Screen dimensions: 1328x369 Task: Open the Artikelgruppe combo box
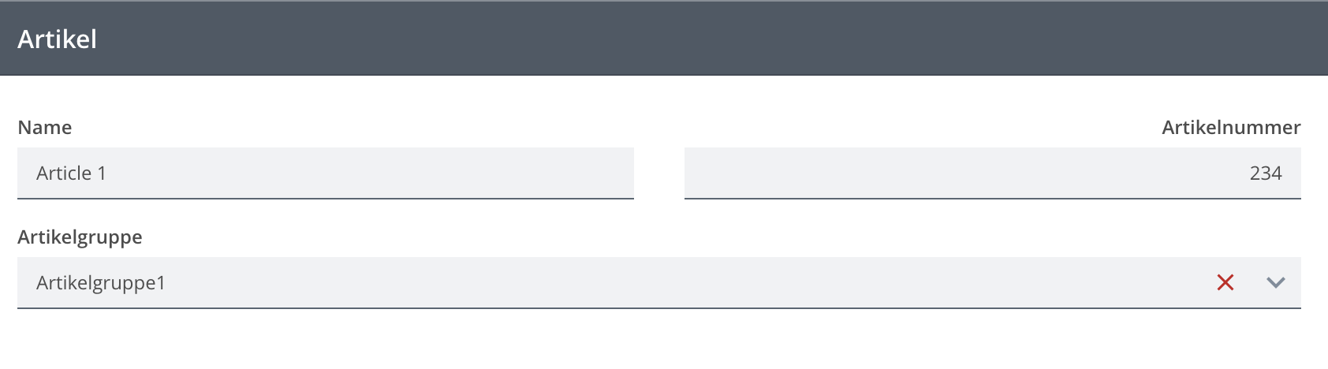(x=659, y=282)
